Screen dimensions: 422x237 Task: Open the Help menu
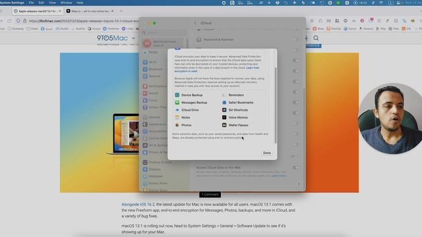[x=80, y=3]
